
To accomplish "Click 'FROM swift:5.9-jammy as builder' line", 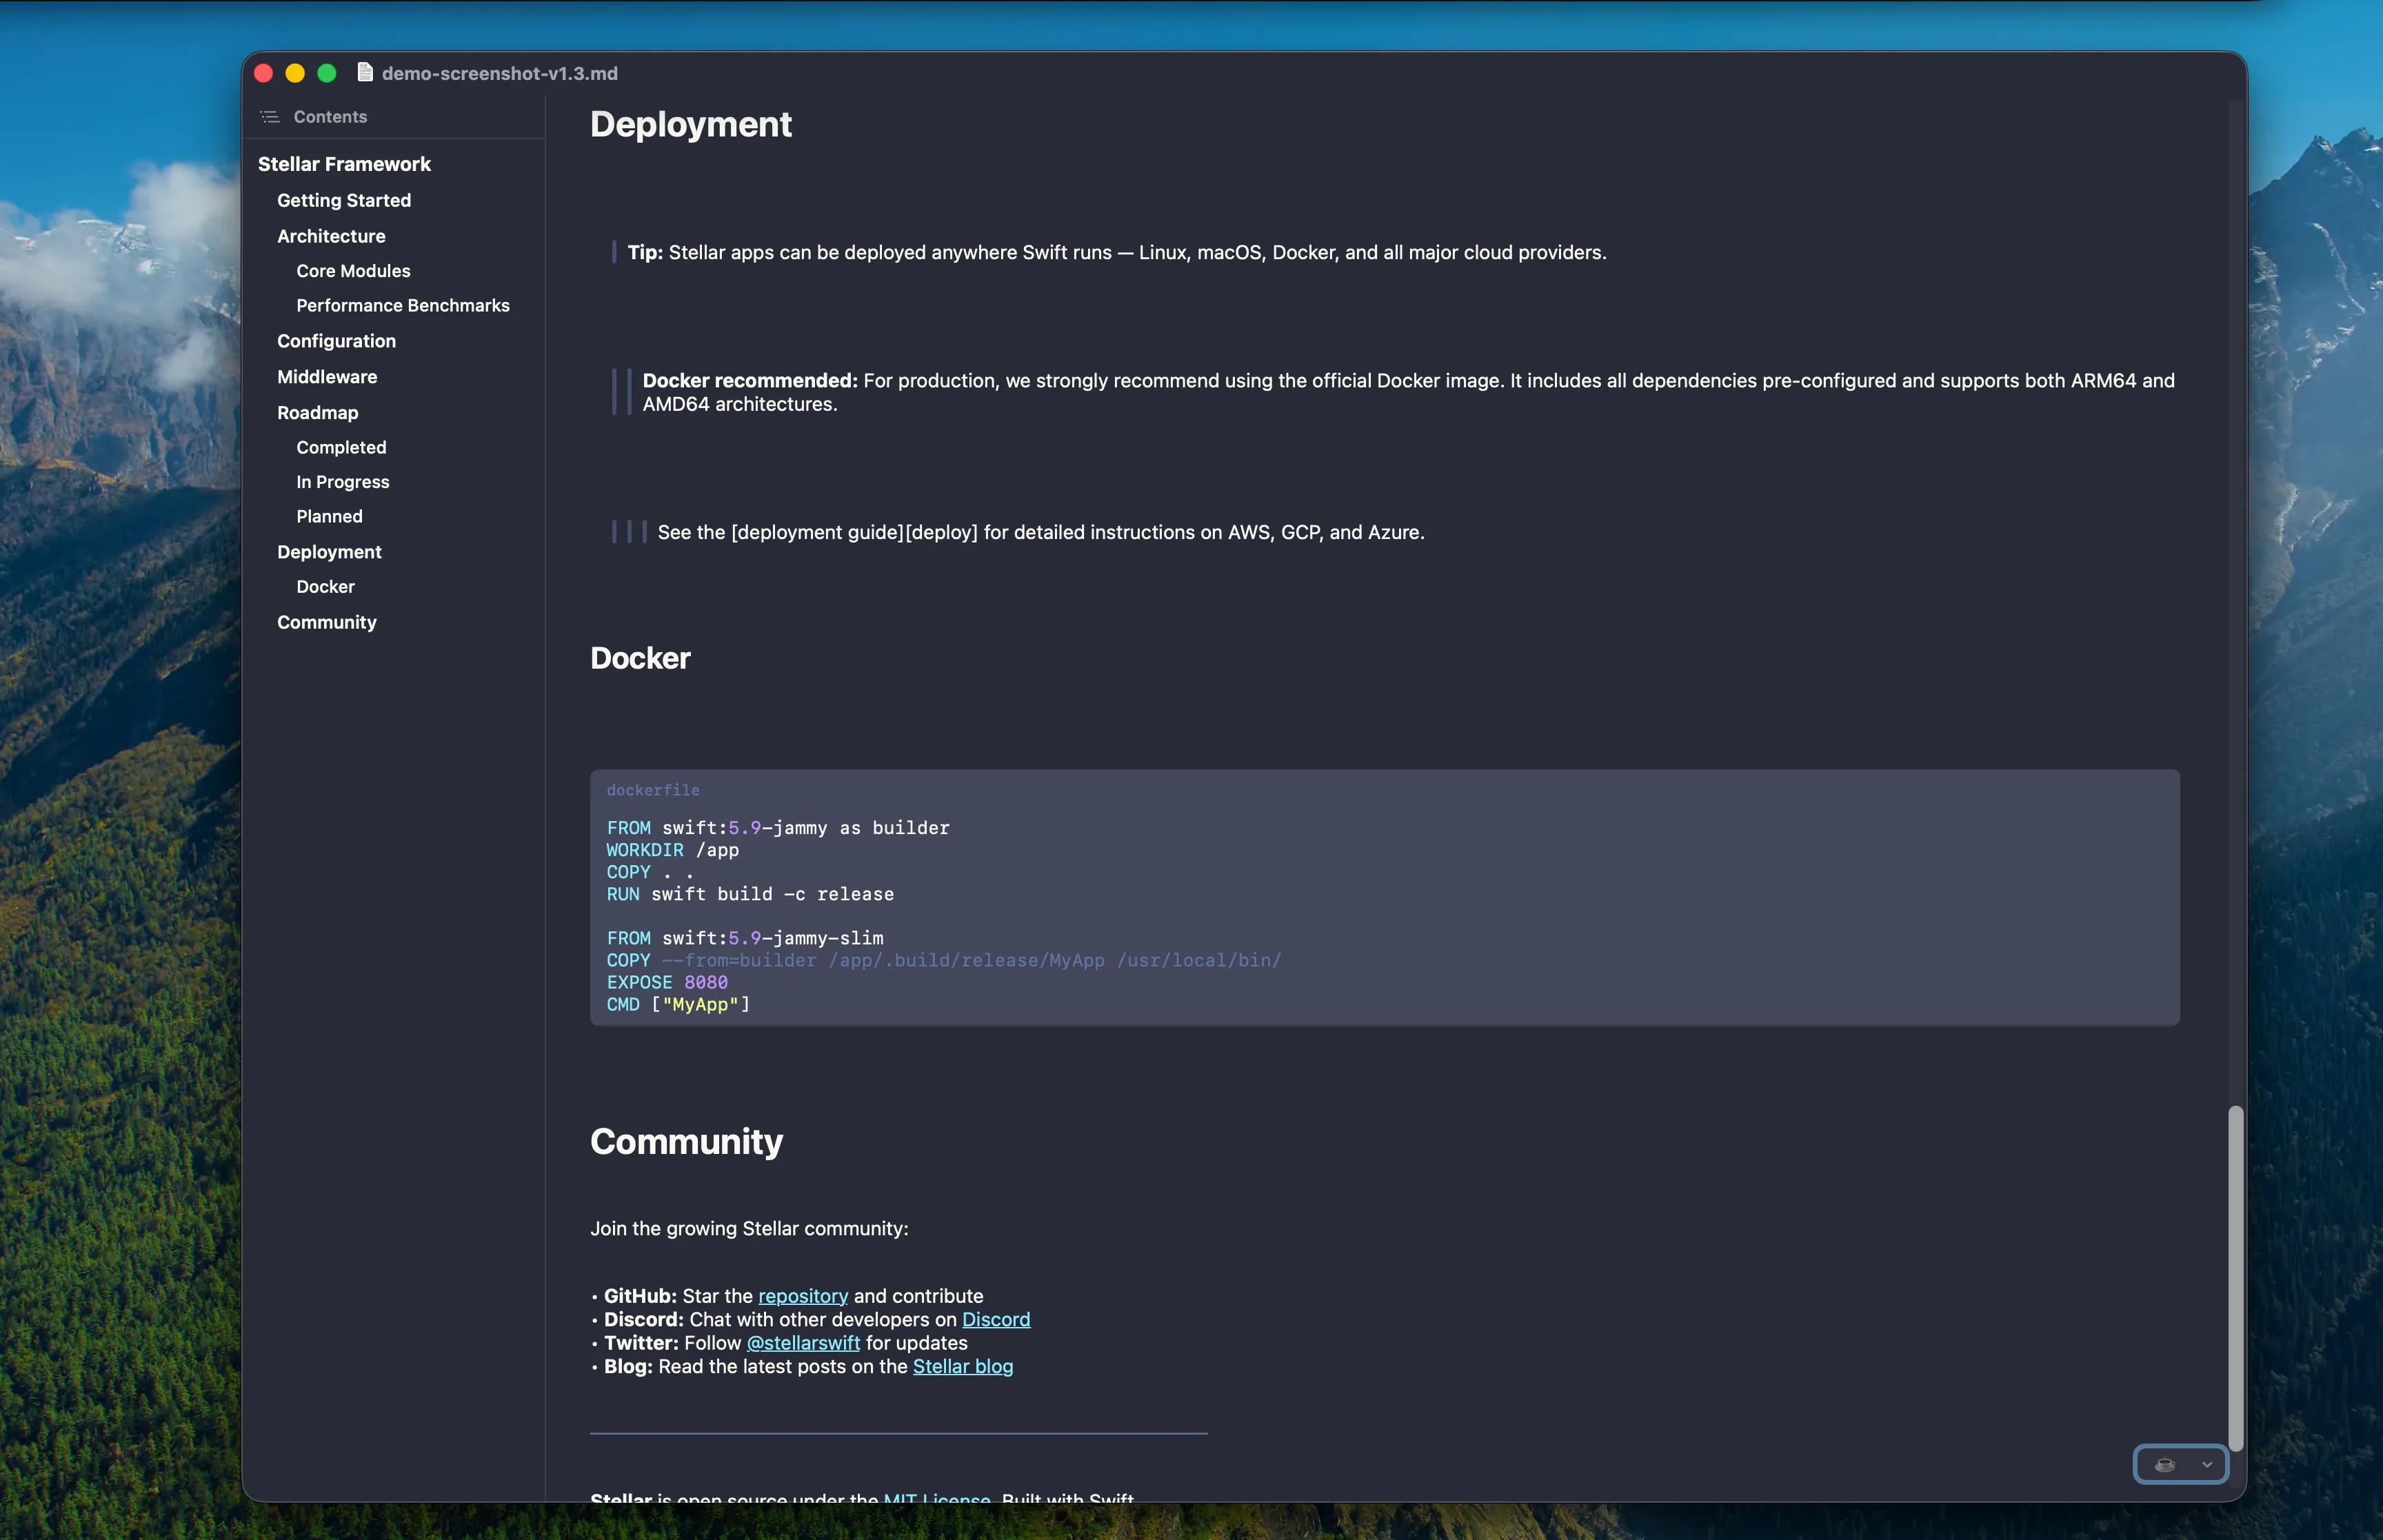I will (x=778, y=828).
